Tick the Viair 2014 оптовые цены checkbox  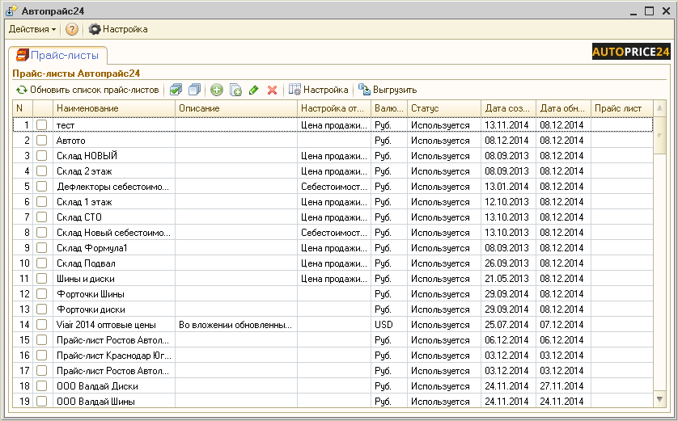41,325
